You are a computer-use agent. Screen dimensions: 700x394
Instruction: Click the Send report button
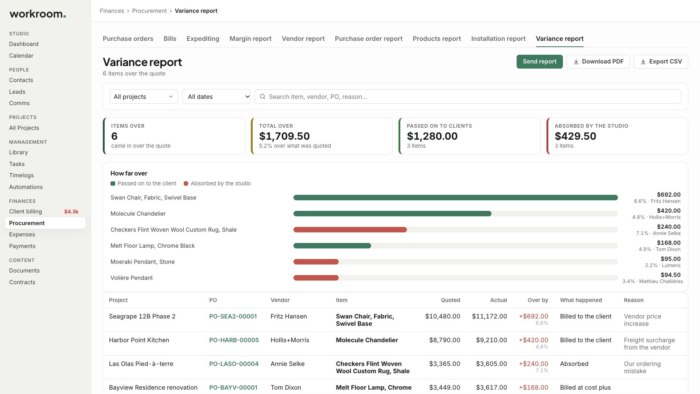point(540,62)
